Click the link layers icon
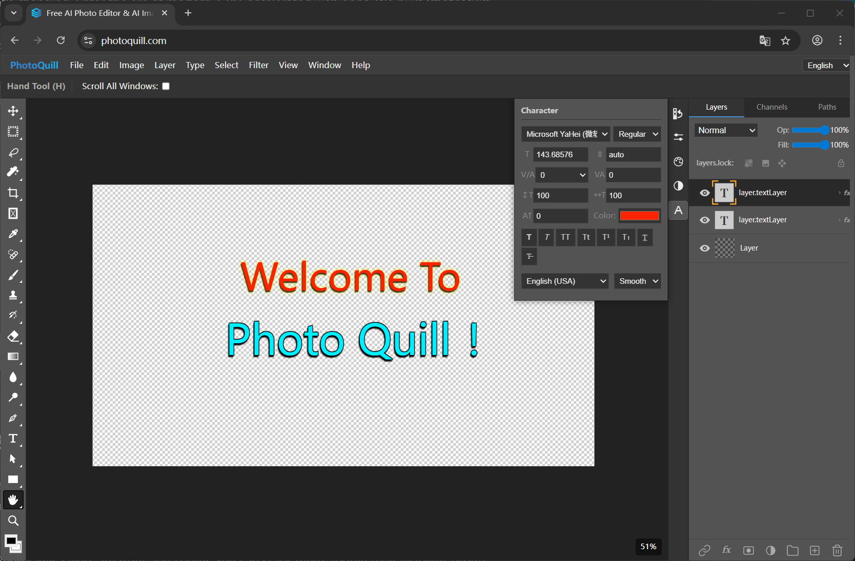The height and width of the screenshot is (561, 855). point(704,550)
